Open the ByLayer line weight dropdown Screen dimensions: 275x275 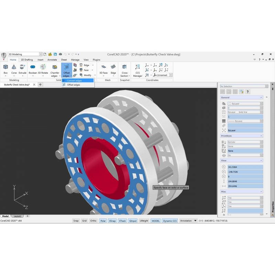click(x=245, y=121)
